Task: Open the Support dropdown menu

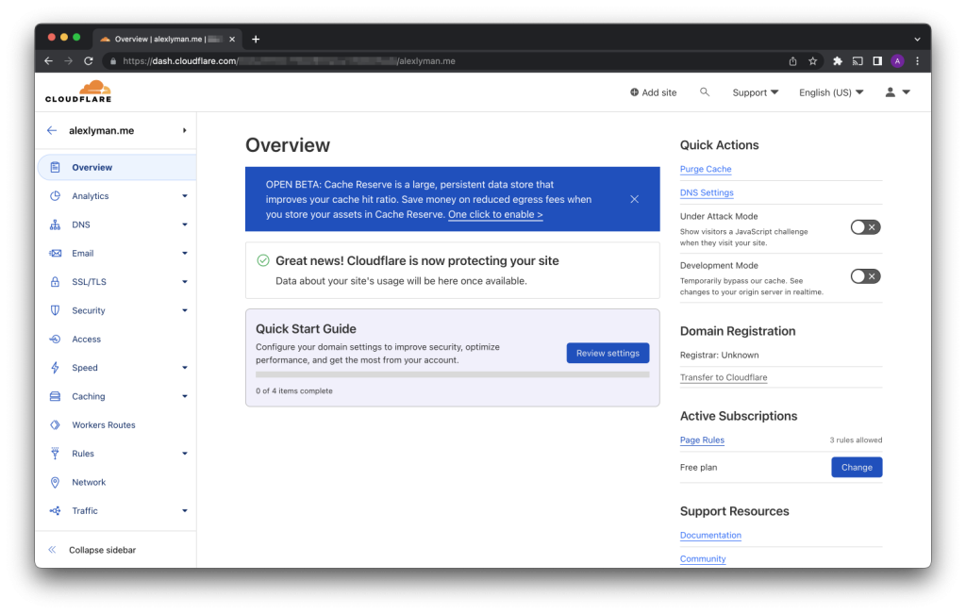Action: (756, 92)
